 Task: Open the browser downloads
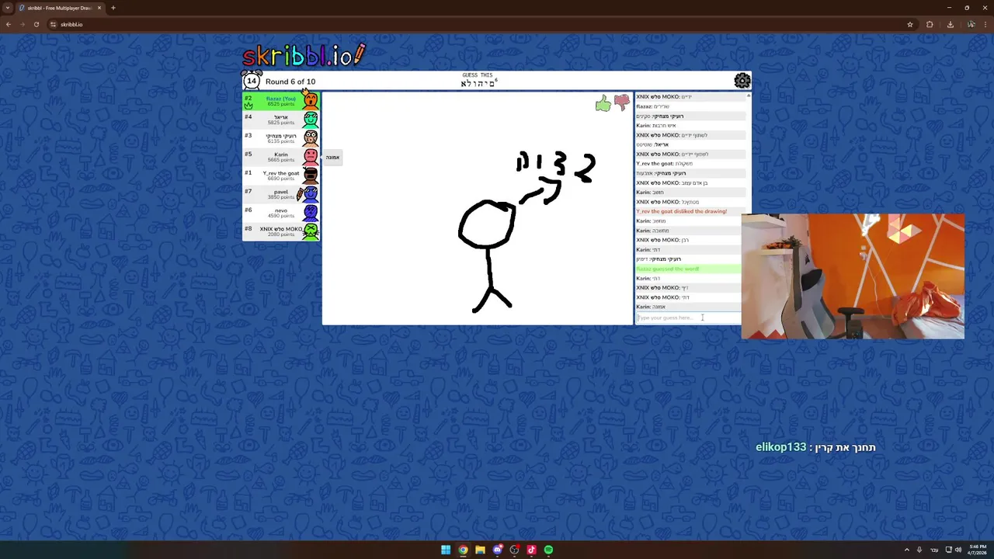point(950,24)
